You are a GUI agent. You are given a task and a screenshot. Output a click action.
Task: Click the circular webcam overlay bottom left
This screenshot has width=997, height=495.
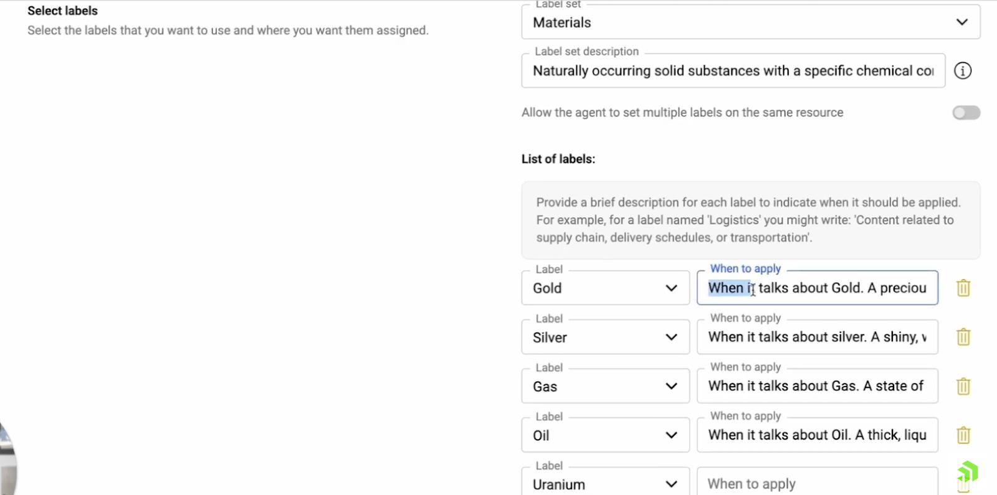tap(6, 464)
